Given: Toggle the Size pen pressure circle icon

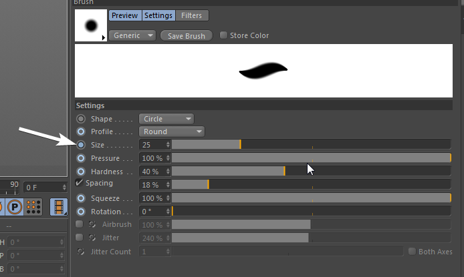Looking at the screenshot, I should click(81, 145).
